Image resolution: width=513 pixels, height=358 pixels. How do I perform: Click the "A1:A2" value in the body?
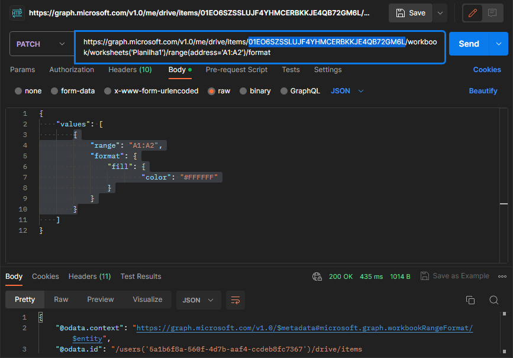click(144, 145)
